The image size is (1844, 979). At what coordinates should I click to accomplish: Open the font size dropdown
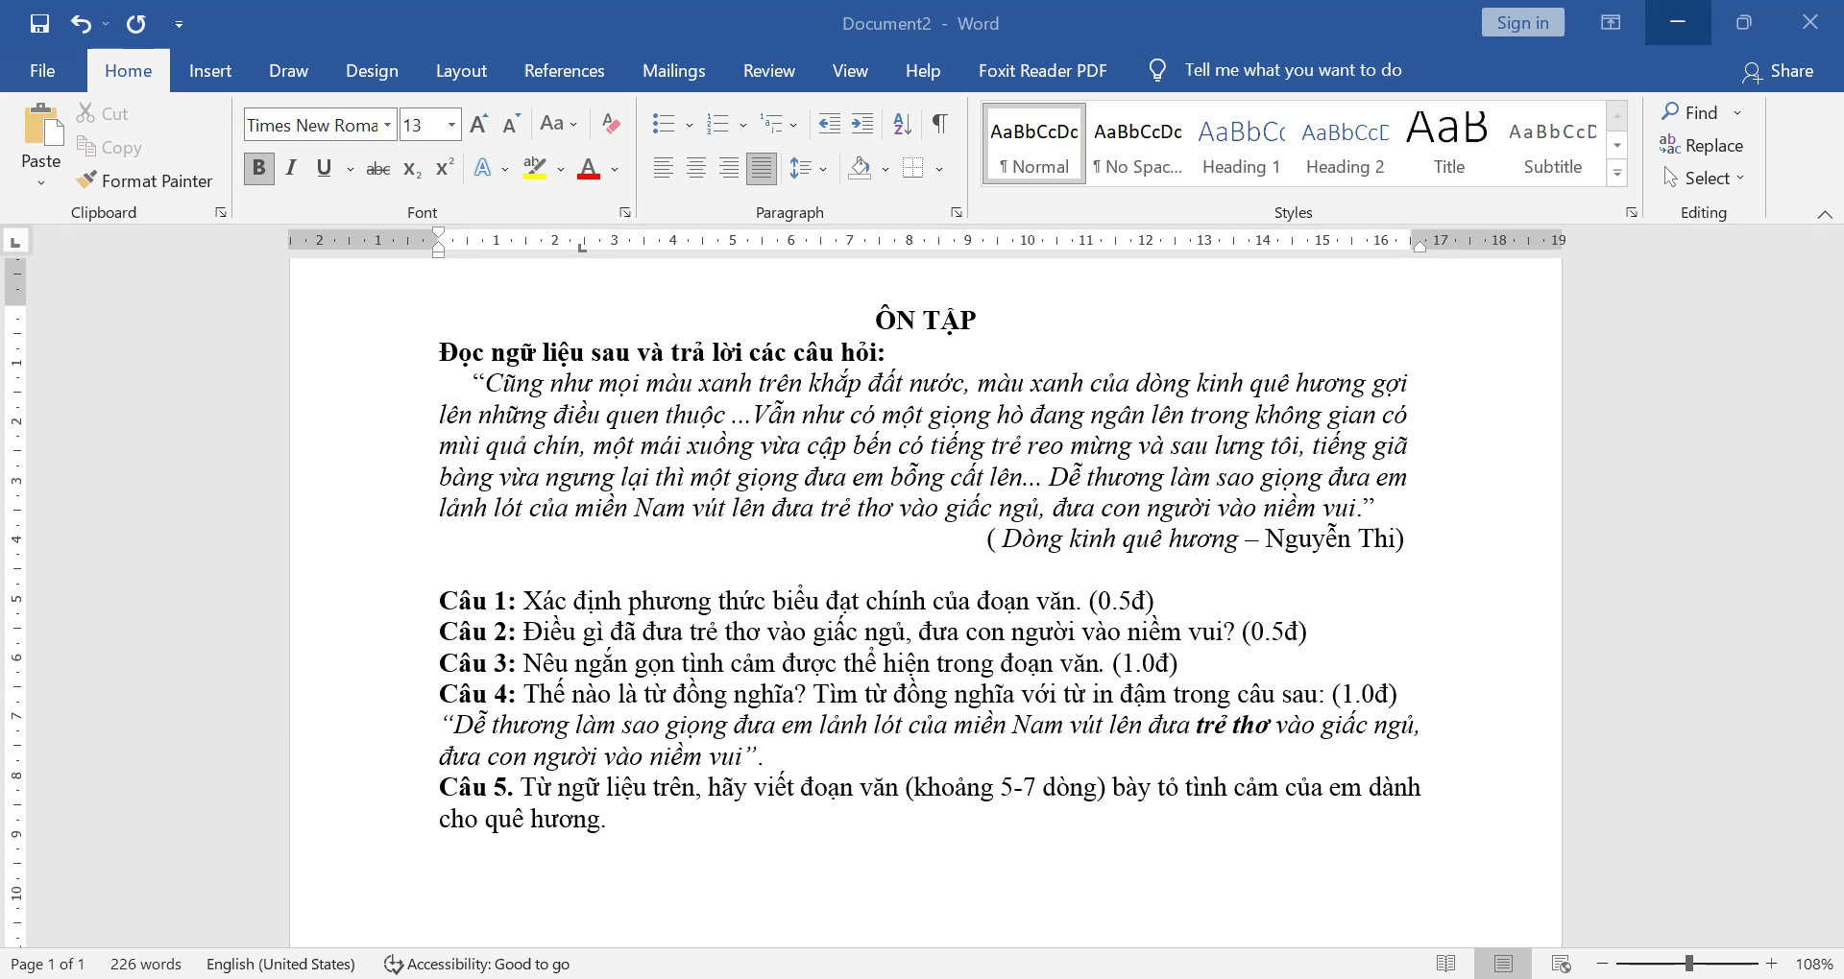point(451,125)
